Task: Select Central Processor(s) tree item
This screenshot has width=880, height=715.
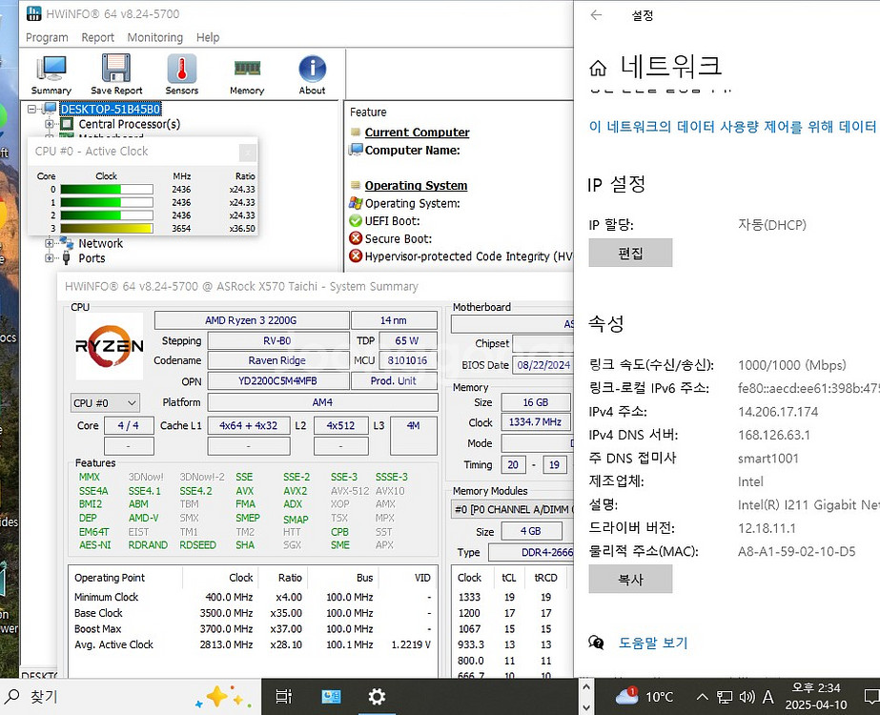Action: point(129,124)
